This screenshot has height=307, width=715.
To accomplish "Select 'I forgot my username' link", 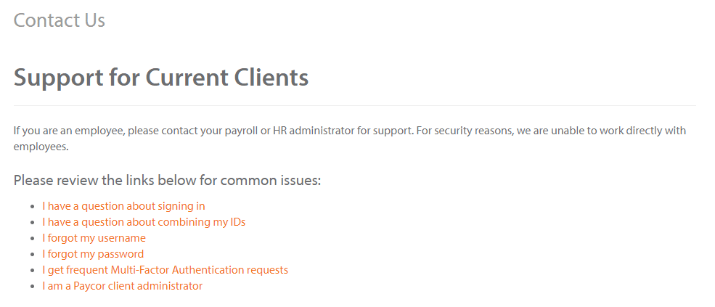I will pos(94,238).
